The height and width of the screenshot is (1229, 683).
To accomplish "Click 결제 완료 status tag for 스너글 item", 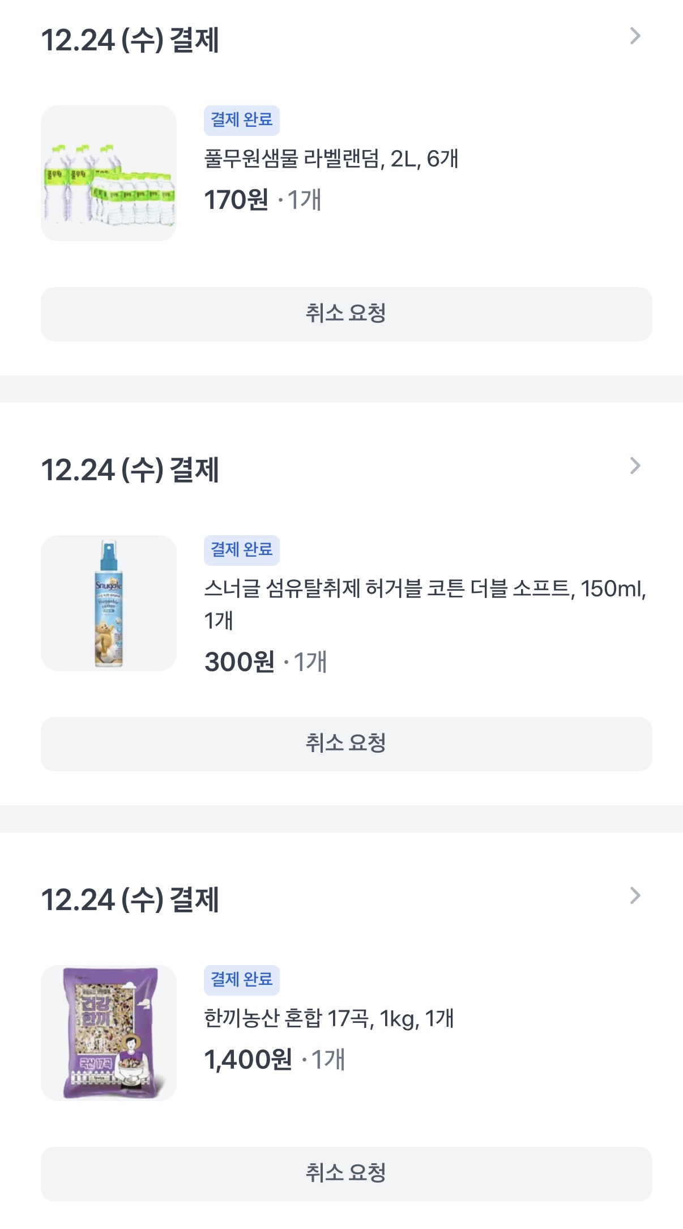I will (x=242, y=550).
